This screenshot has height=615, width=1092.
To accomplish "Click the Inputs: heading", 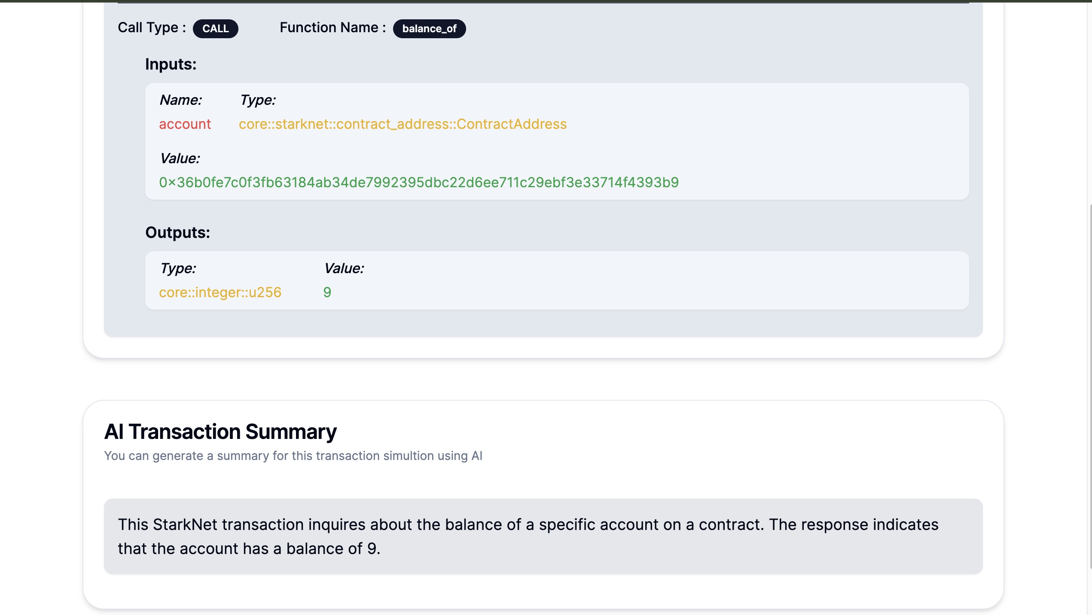I will (x=171, y=64).
